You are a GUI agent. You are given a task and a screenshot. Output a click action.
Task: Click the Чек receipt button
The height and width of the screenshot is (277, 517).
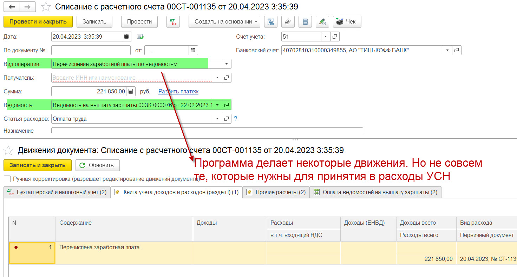coord(347,22)
